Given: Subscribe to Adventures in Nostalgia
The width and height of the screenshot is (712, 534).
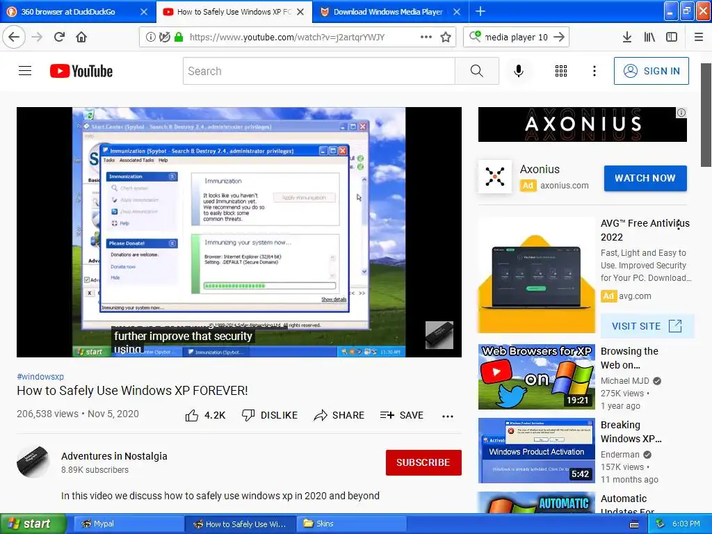Looking at the screenshot, I should tap(423, 462).
